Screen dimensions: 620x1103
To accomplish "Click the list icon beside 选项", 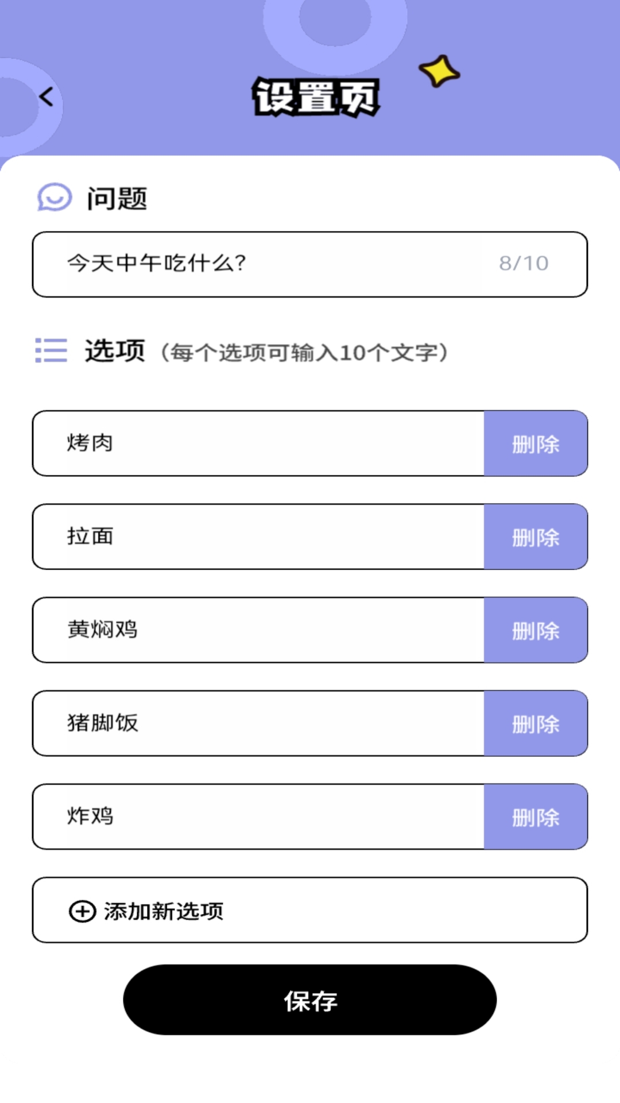I will (x=51, y=350).
